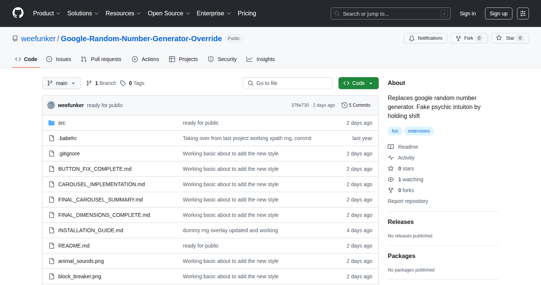Expand the Resources menu
Screen dimensions: 541x285
point(123,13)
